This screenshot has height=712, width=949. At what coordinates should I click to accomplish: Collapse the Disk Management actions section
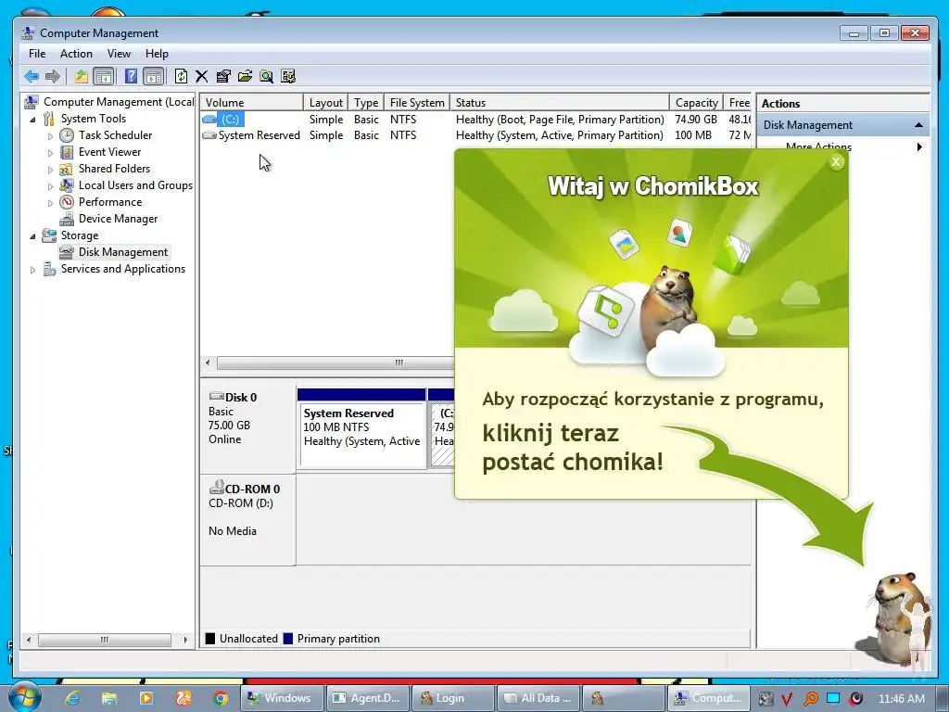click(918, 125)
